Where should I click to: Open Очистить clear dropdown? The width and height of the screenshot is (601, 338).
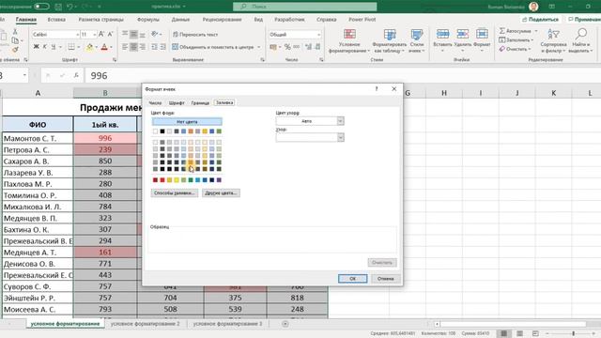pyautogui.click(x=515, y=49)
